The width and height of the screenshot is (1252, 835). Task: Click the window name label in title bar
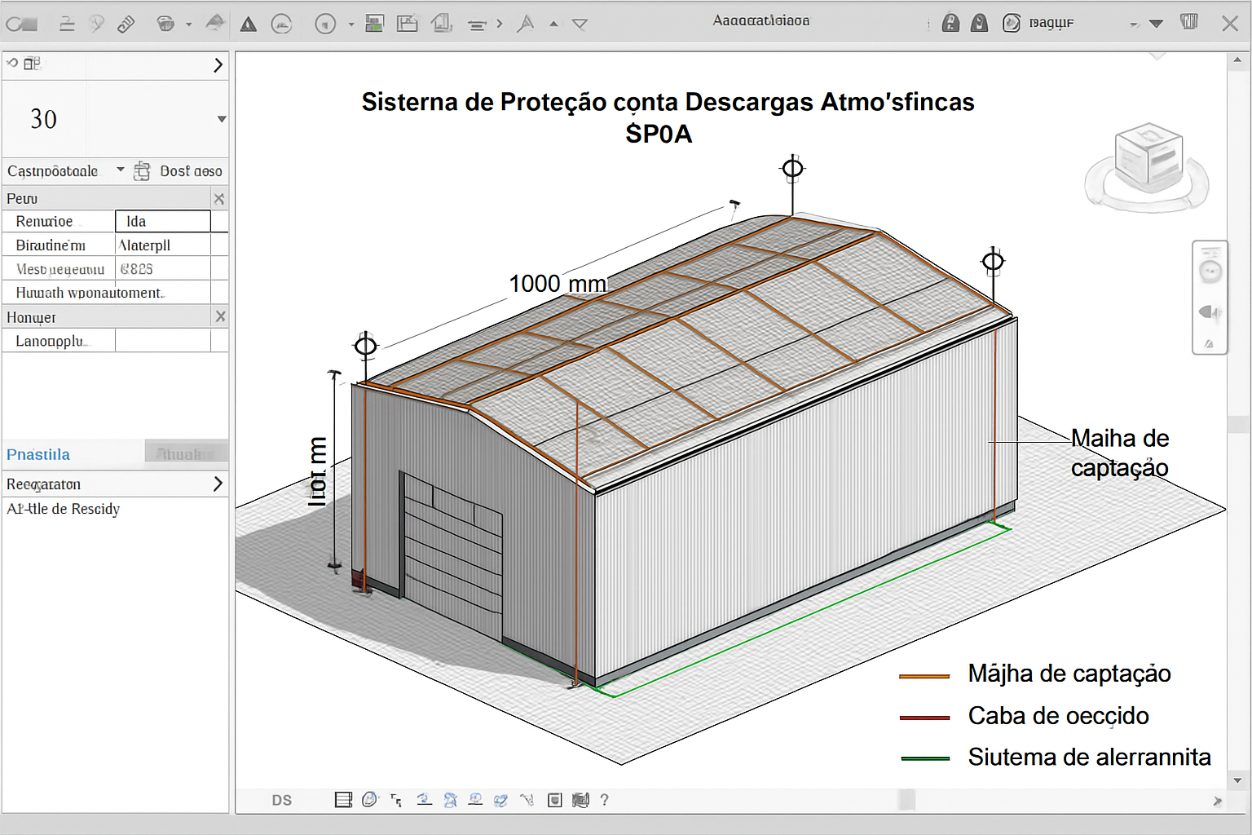click(x=761, y=20)
